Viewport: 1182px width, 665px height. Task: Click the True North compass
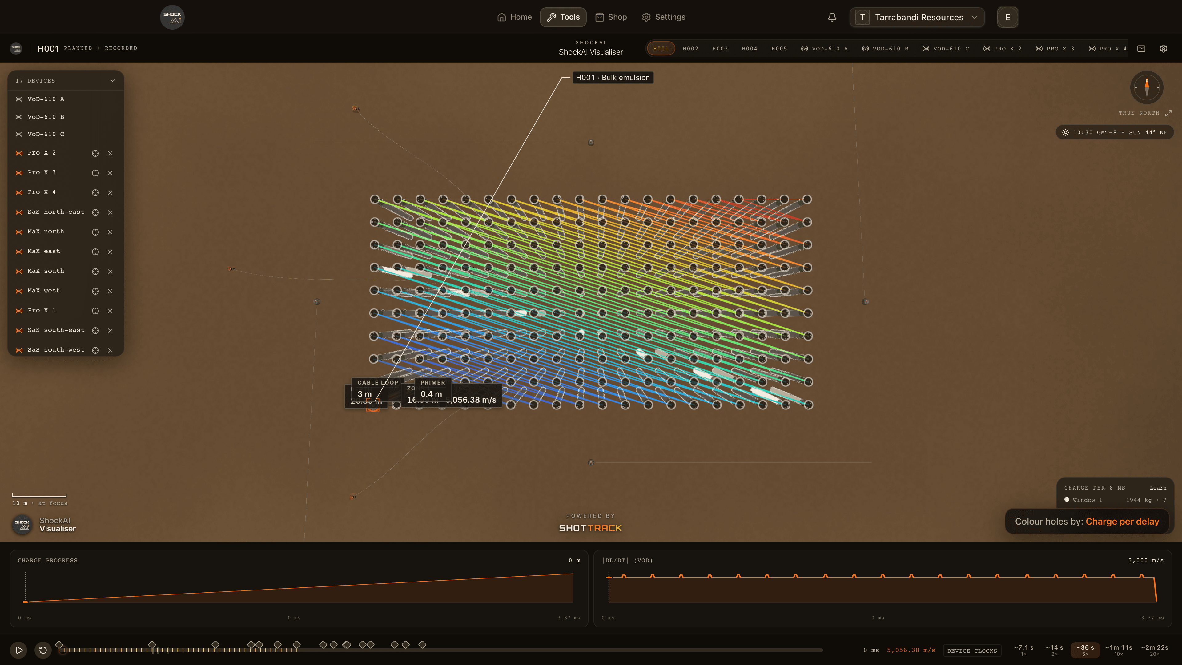[x=1146, y=87]
